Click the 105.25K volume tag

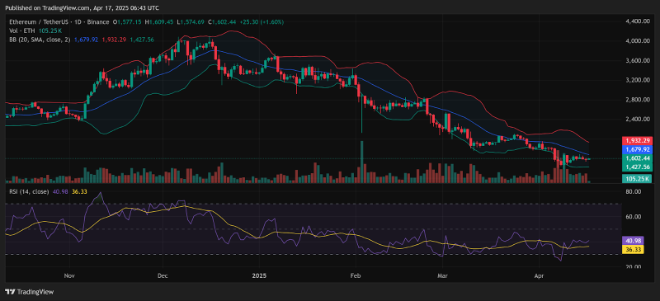(636, 178)
